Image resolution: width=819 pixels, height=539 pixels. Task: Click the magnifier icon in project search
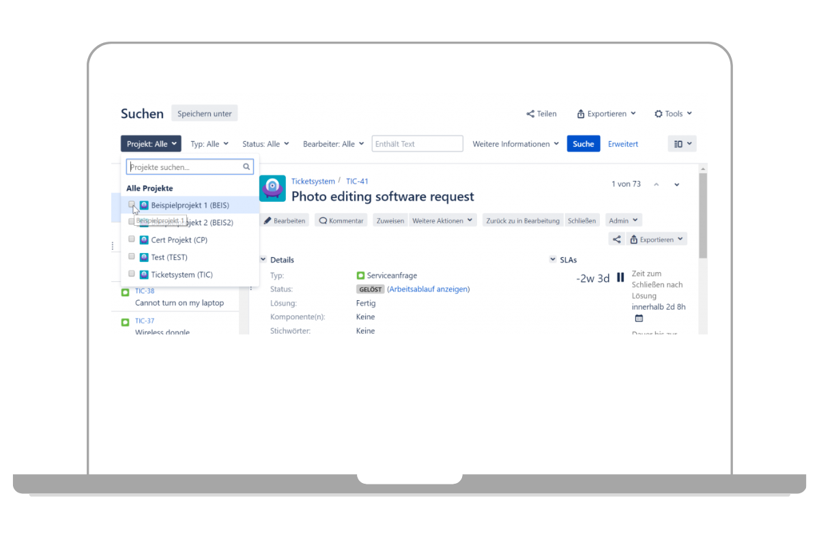click(x=246, y=166)
